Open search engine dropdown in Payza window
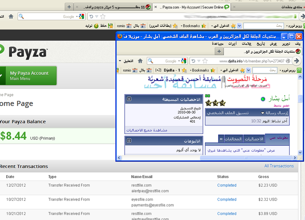The width and height of the screenshot is (305, 220). click(77, 16)
